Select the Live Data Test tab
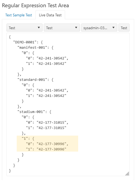This screenshot has width=136, height=182. (x=50, y=15)
